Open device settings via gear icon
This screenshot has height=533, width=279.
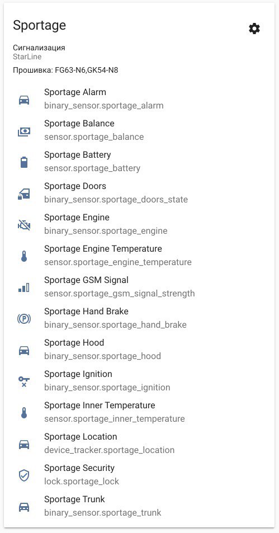[254, 29]
